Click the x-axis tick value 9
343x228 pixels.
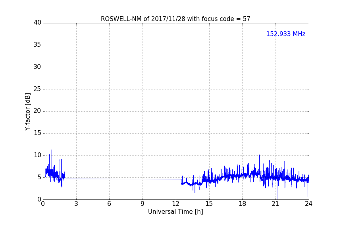pyautogui.click(x=143, y=204)
